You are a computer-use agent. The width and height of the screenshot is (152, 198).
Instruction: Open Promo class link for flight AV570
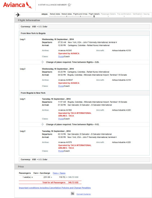coord(61,151)
